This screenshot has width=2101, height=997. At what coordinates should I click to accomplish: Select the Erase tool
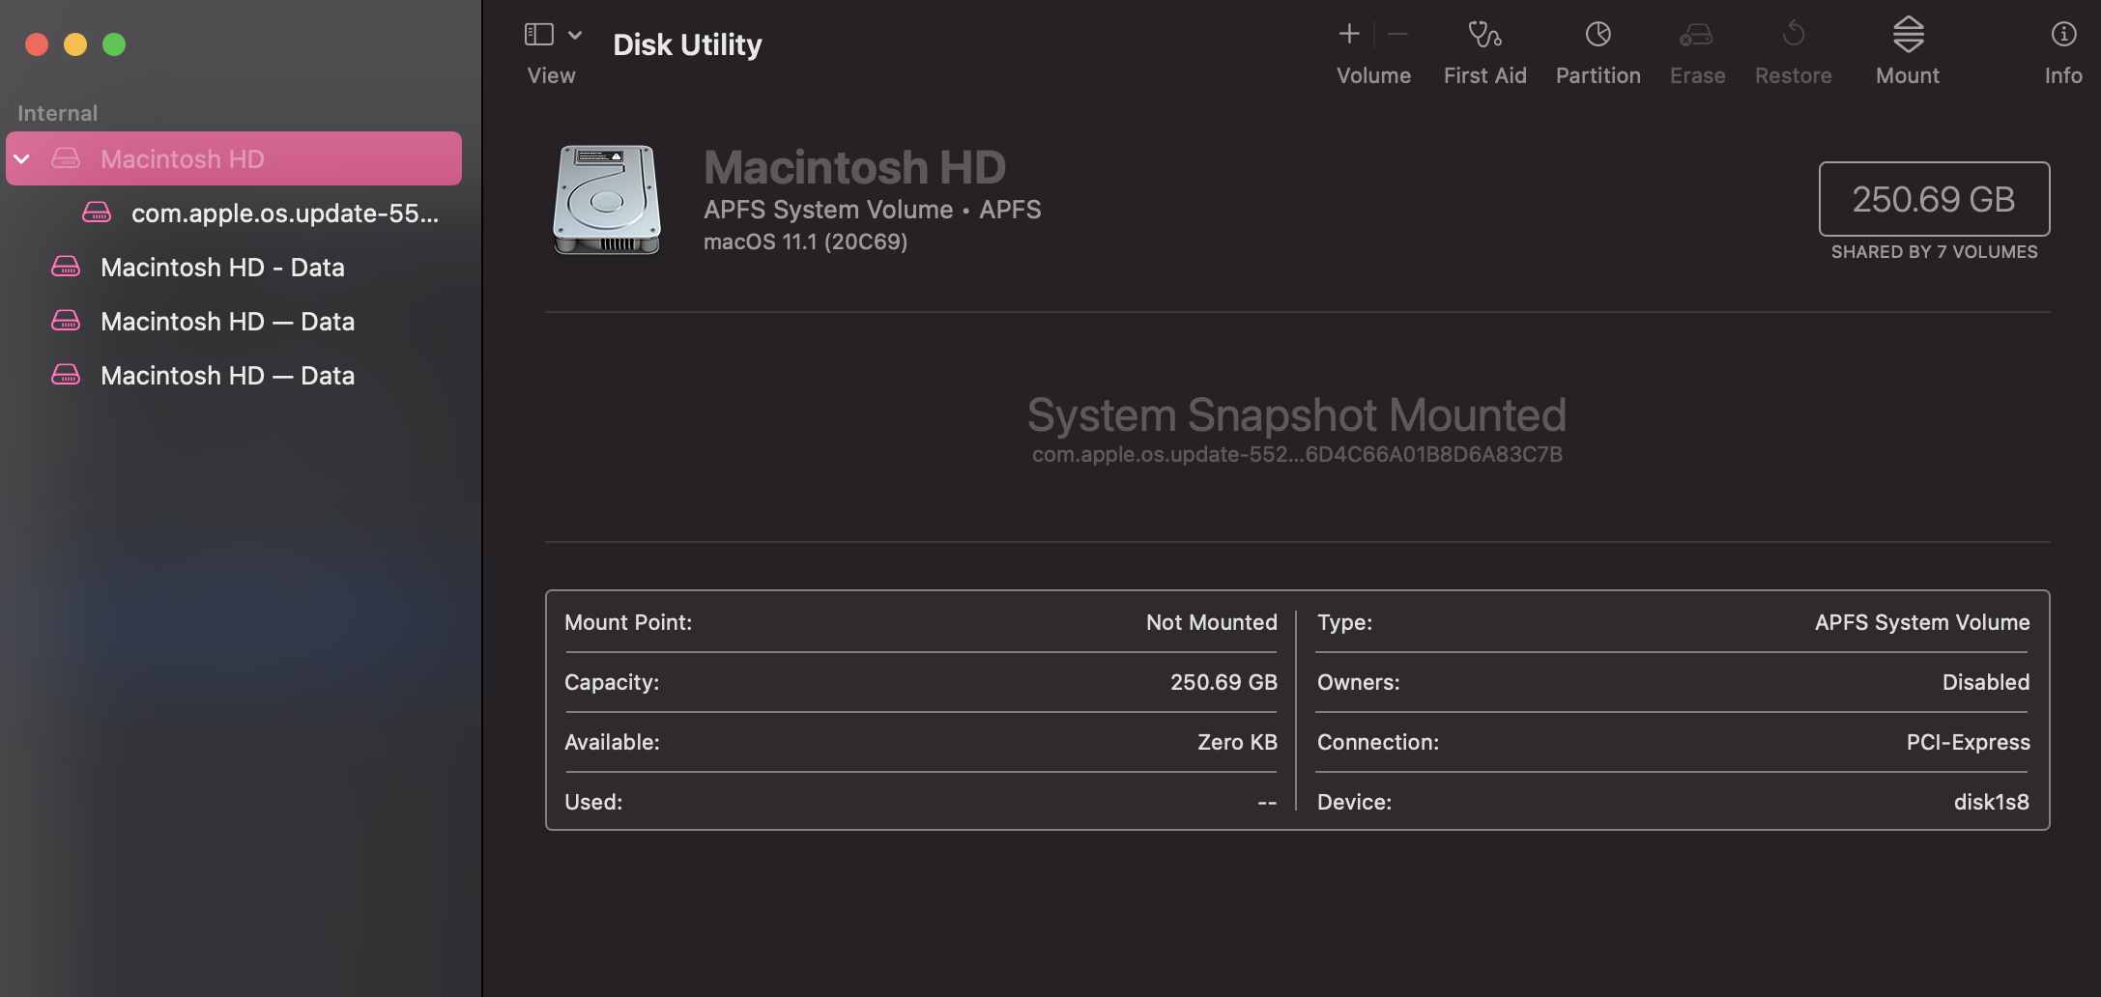pos(1697,48)
